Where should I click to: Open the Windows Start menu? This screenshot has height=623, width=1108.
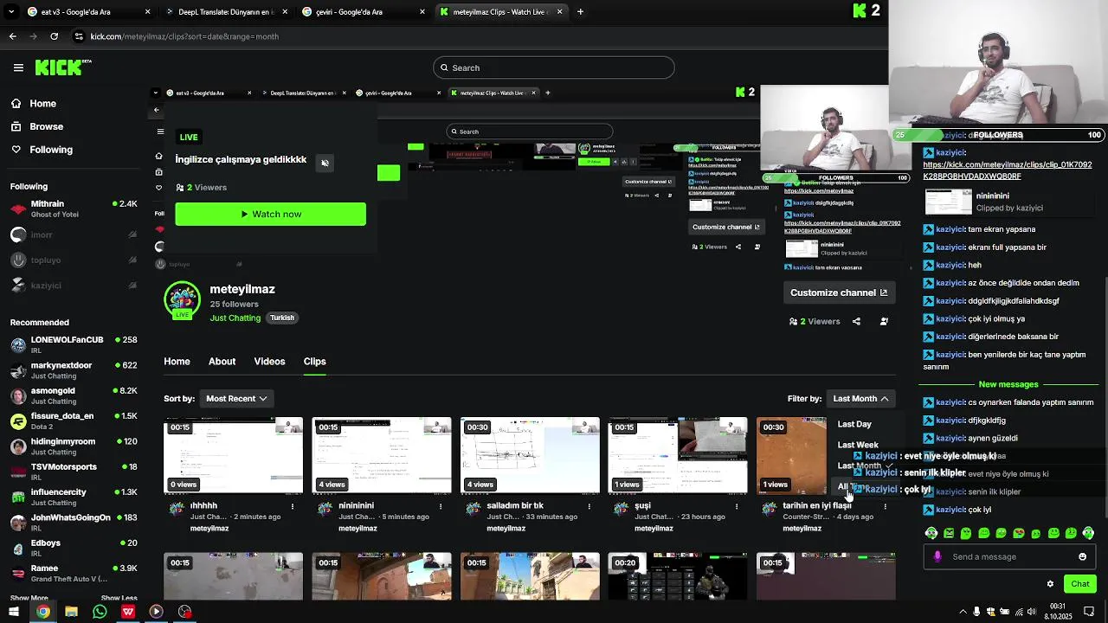point(14,612)
